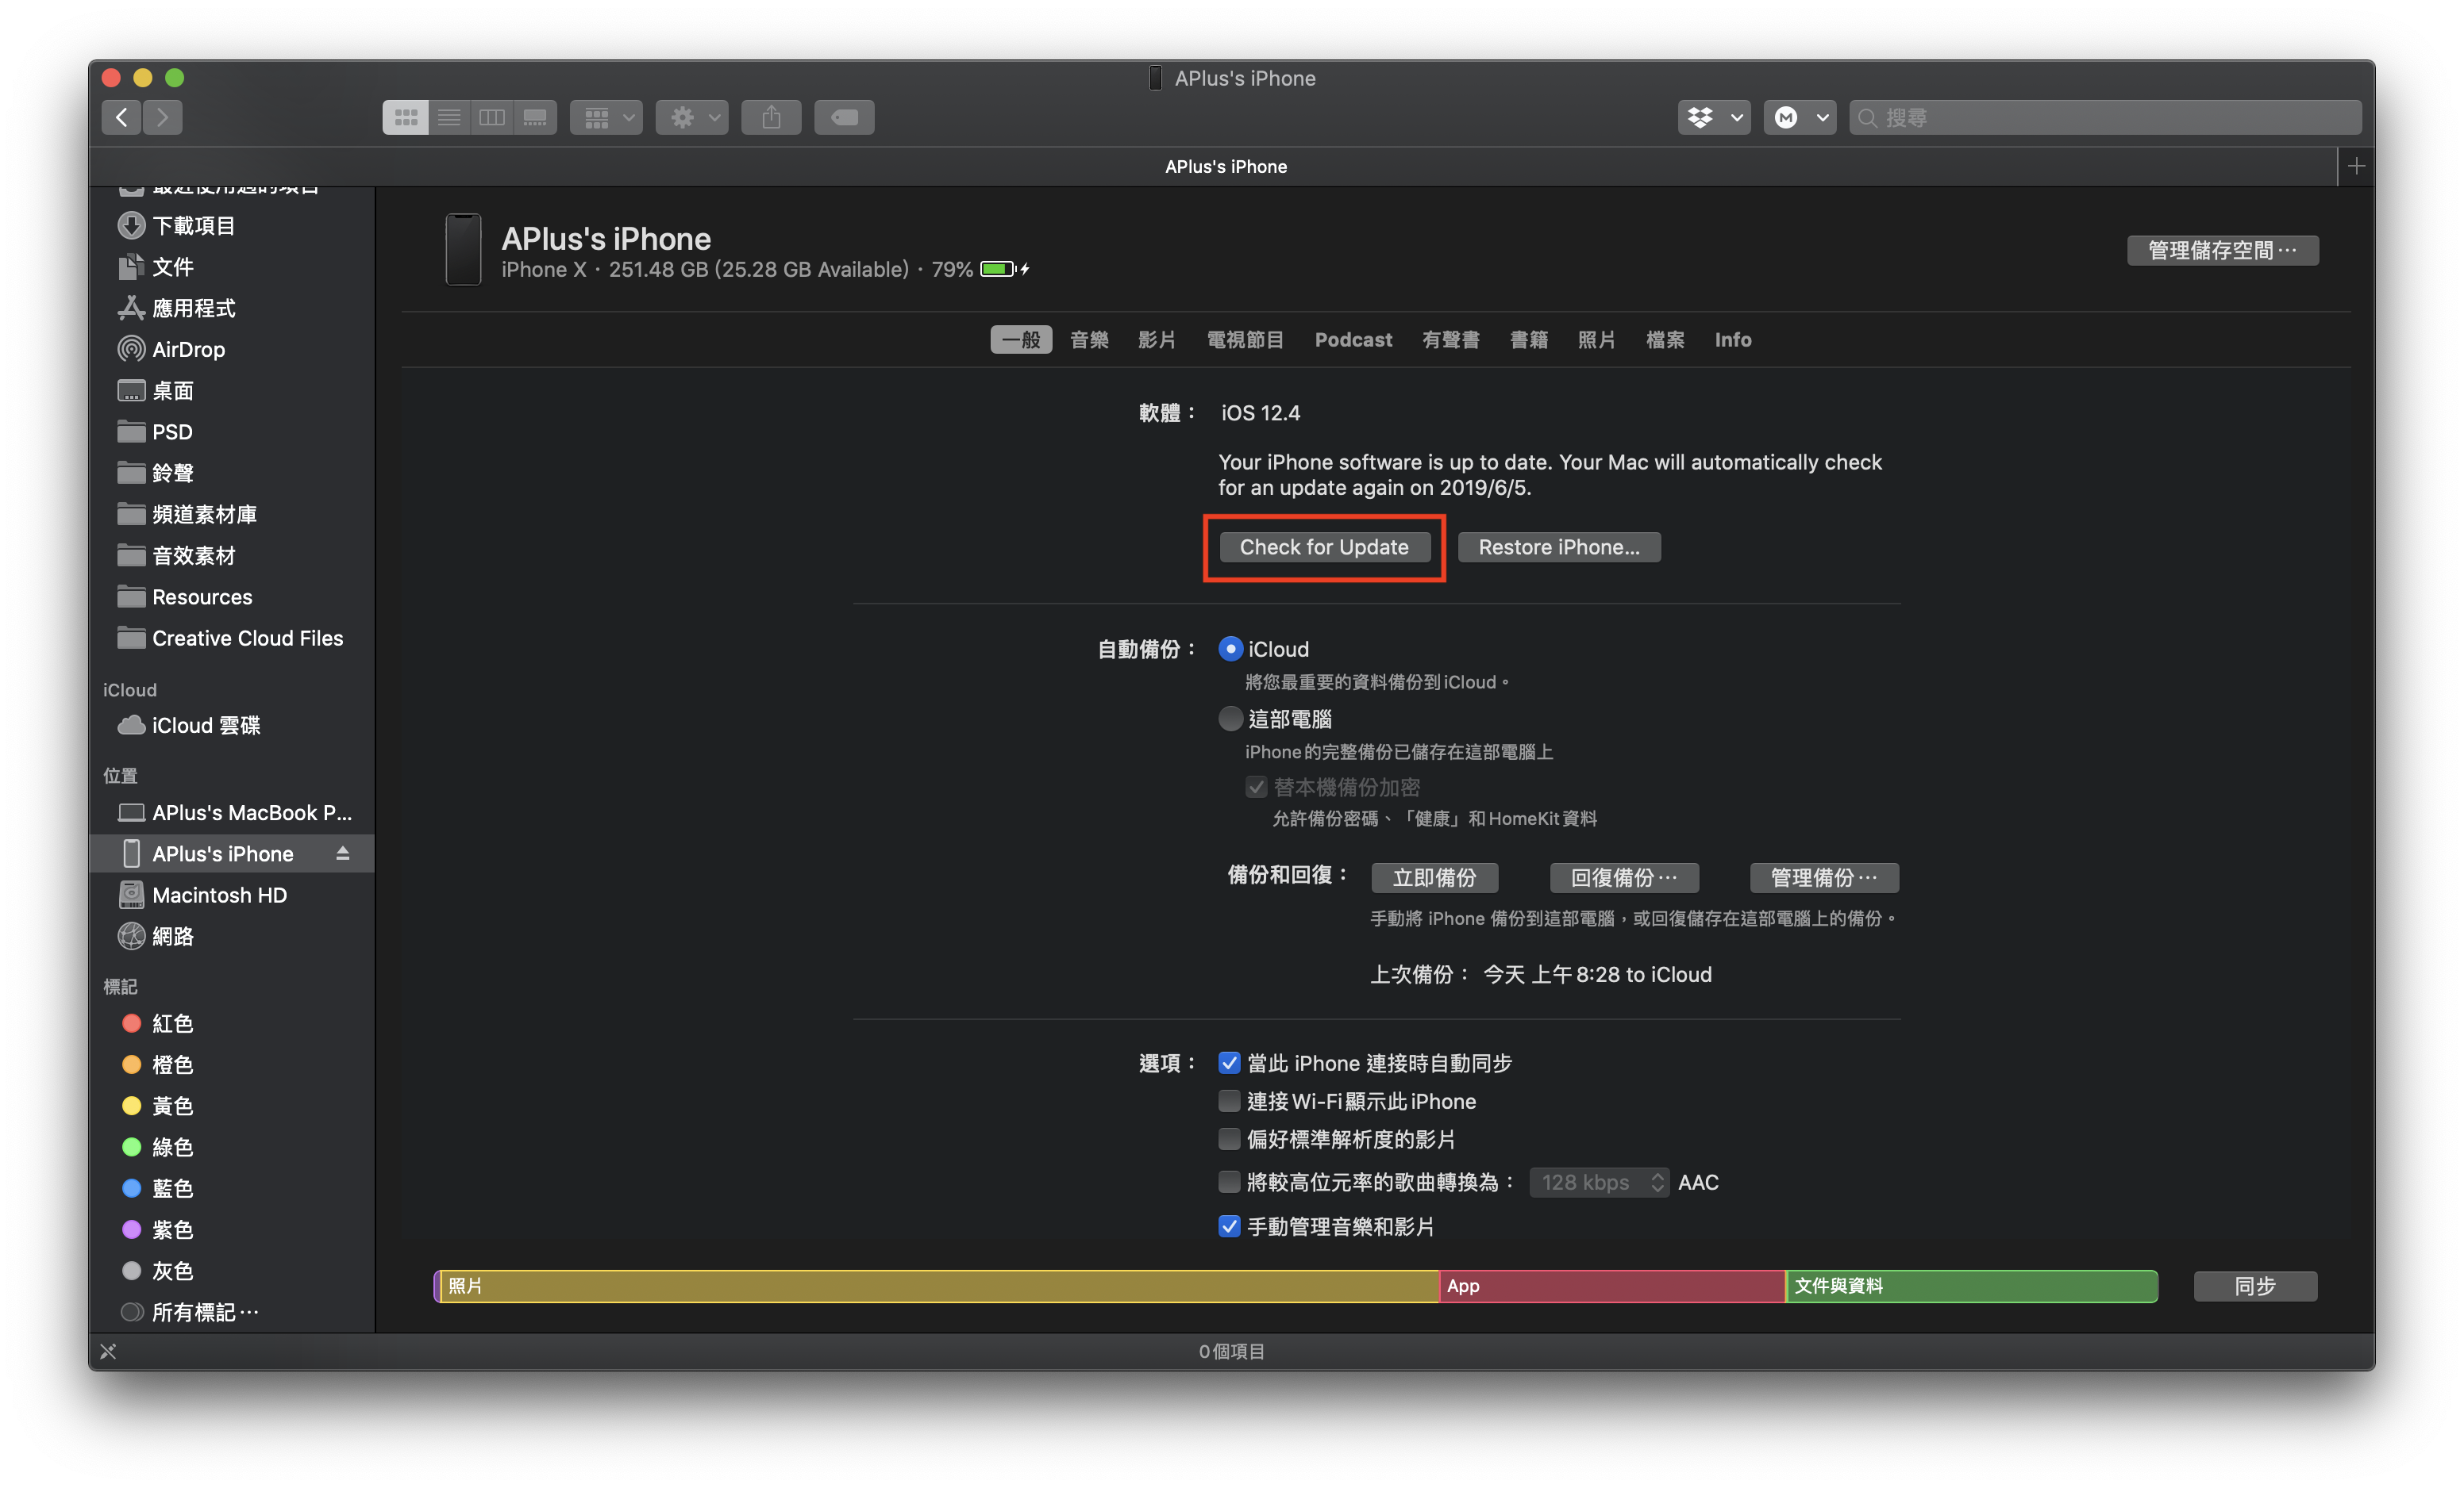Go back with the left chevron
Screen dimensions: 2464x1488
coord(121,118)
